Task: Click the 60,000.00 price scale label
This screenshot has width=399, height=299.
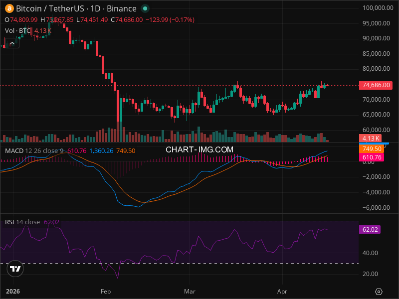Action: (376, 130)
